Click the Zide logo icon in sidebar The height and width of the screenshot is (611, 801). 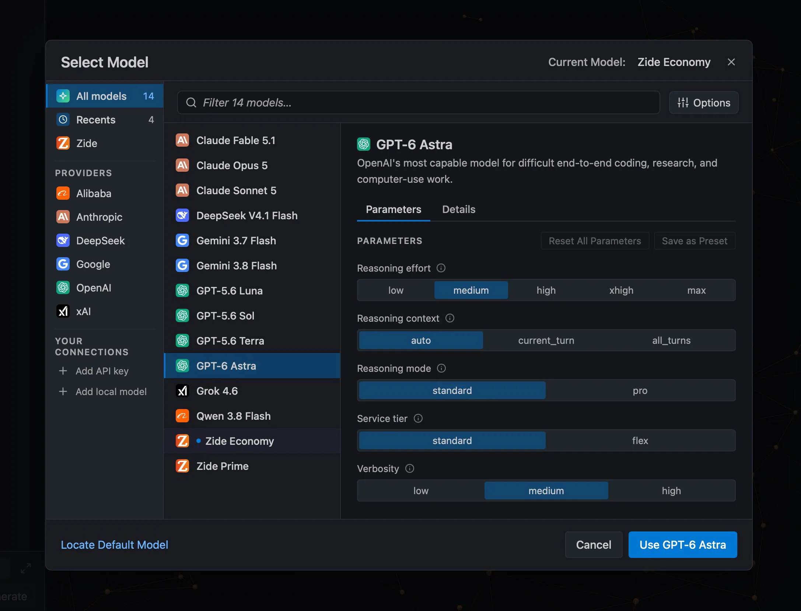pos(63,143)
